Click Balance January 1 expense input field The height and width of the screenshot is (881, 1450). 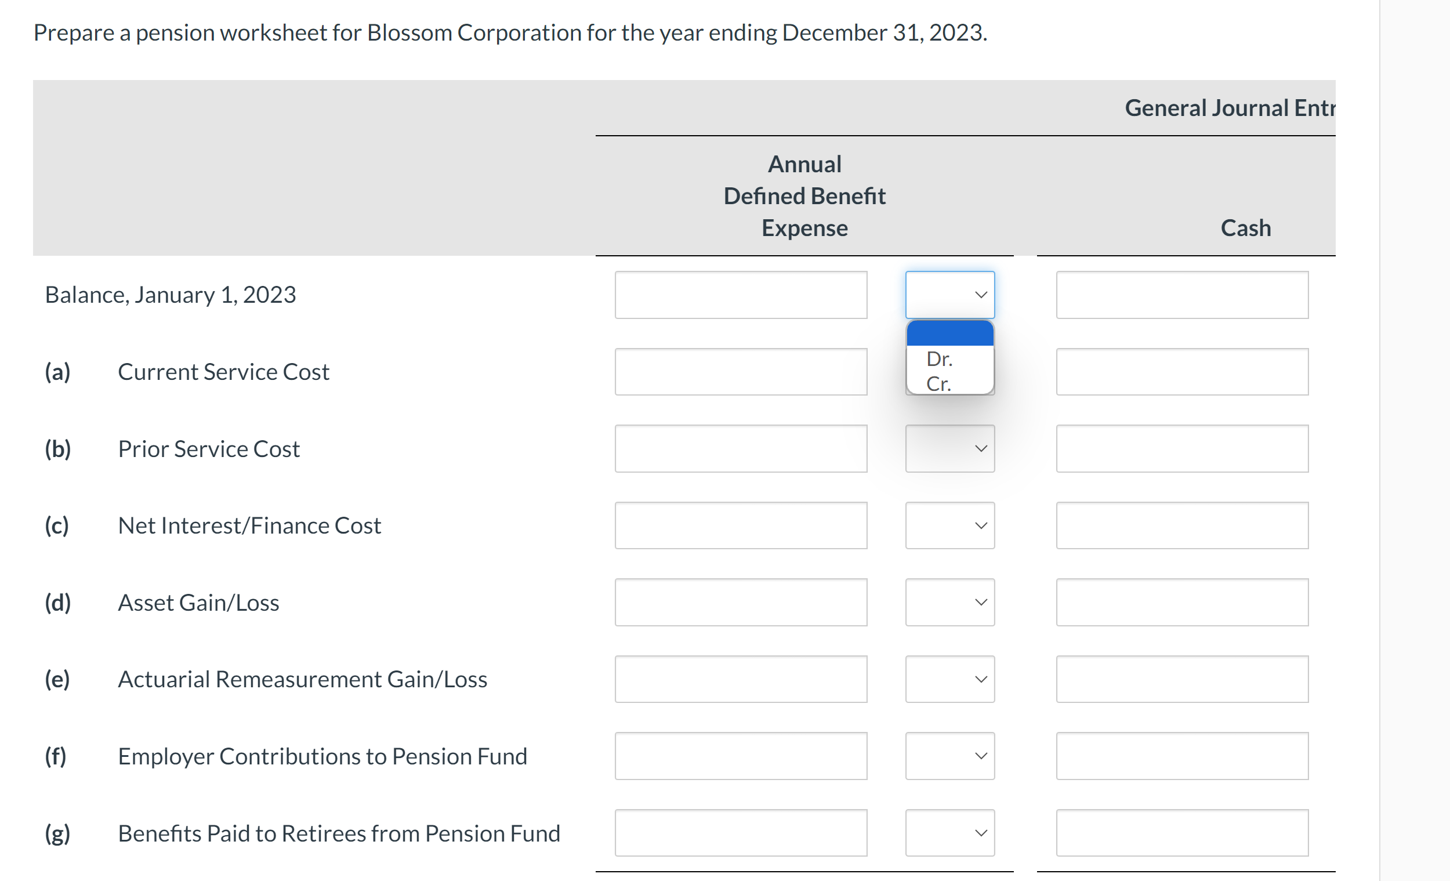click(x=740, y=294)
